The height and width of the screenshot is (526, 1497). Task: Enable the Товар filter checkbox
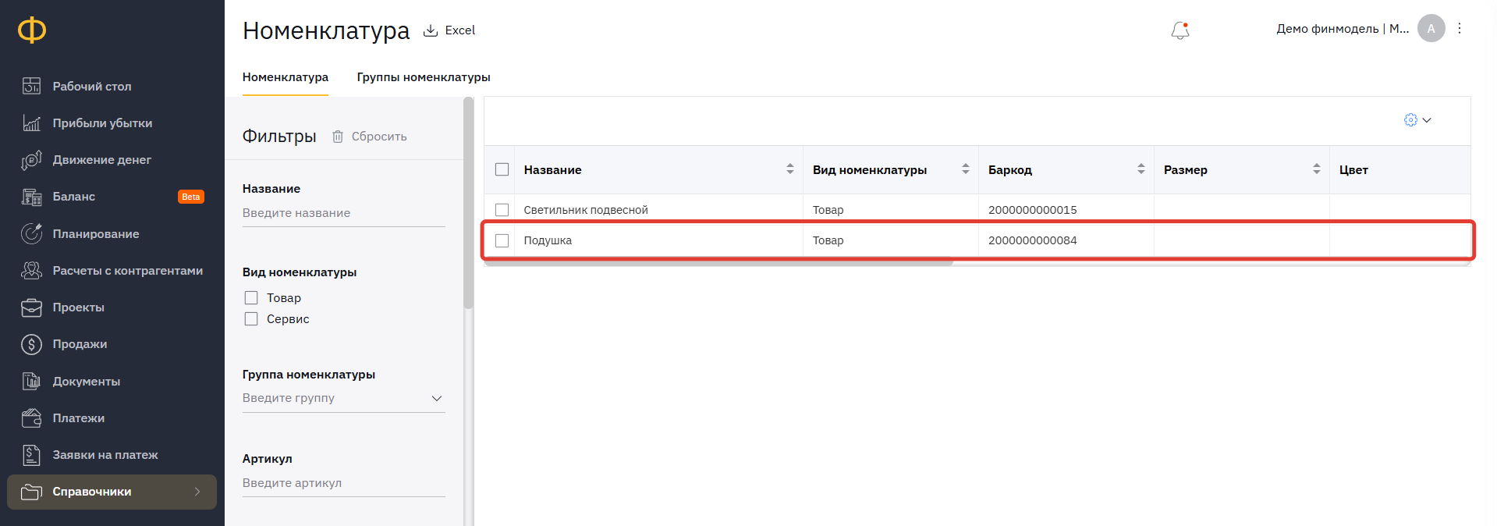pos(251,298)
